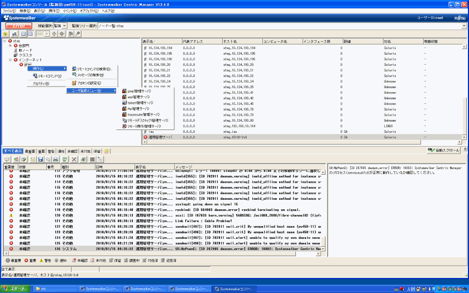Toggle the 自動スクロール checkbox
The height and width of the screenshot is (293, 469).
[x=443, y=150]
